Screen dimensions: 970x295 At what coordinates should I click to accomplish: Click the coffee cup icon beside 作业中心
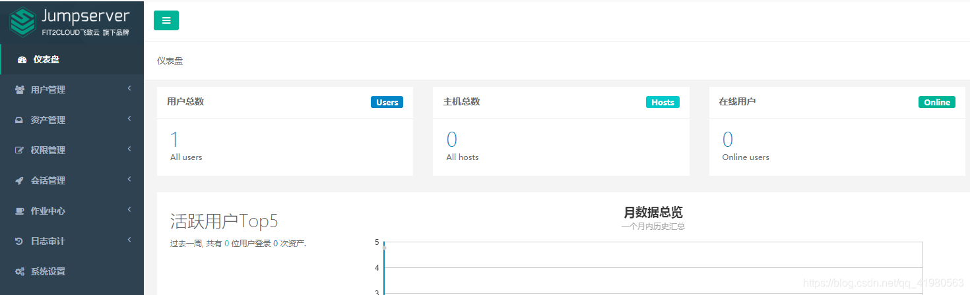[x=20, y=211]
